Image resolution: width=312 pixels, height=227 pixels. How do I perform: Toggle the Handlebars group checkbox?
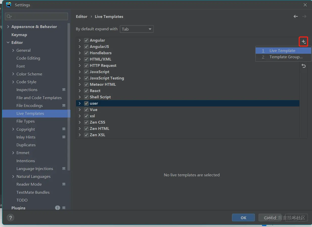86,53
